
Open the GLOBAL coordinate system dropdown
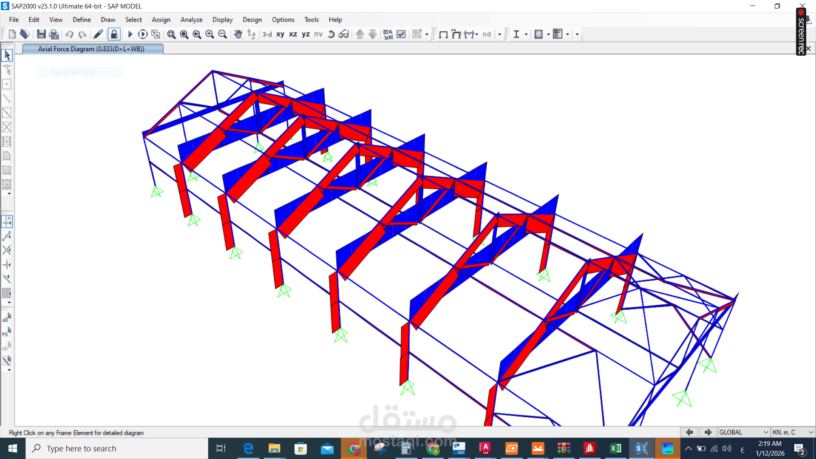[x=744, y=432]
